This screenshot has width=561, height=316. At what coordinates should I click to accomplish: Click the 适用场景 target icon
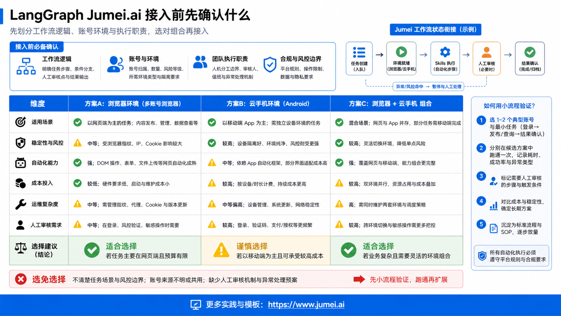point(20,122)
